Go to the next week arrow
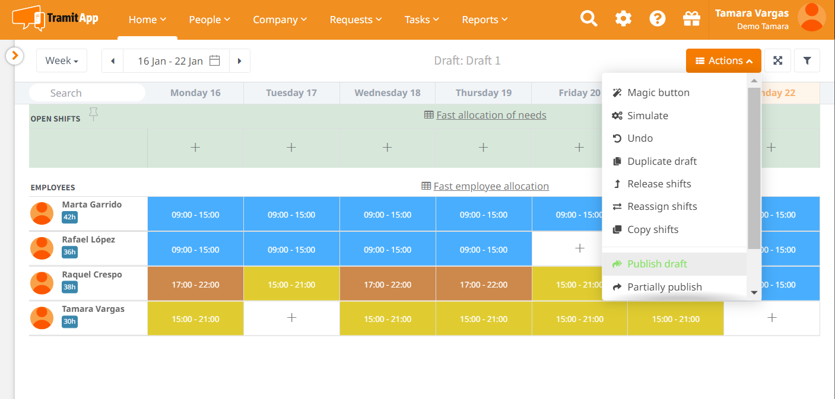The width and height of the screenshot is (835, 399). [240, 60]
